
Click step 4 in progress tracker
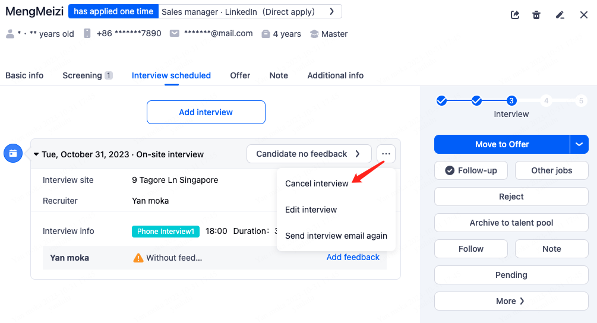(547, 101)
